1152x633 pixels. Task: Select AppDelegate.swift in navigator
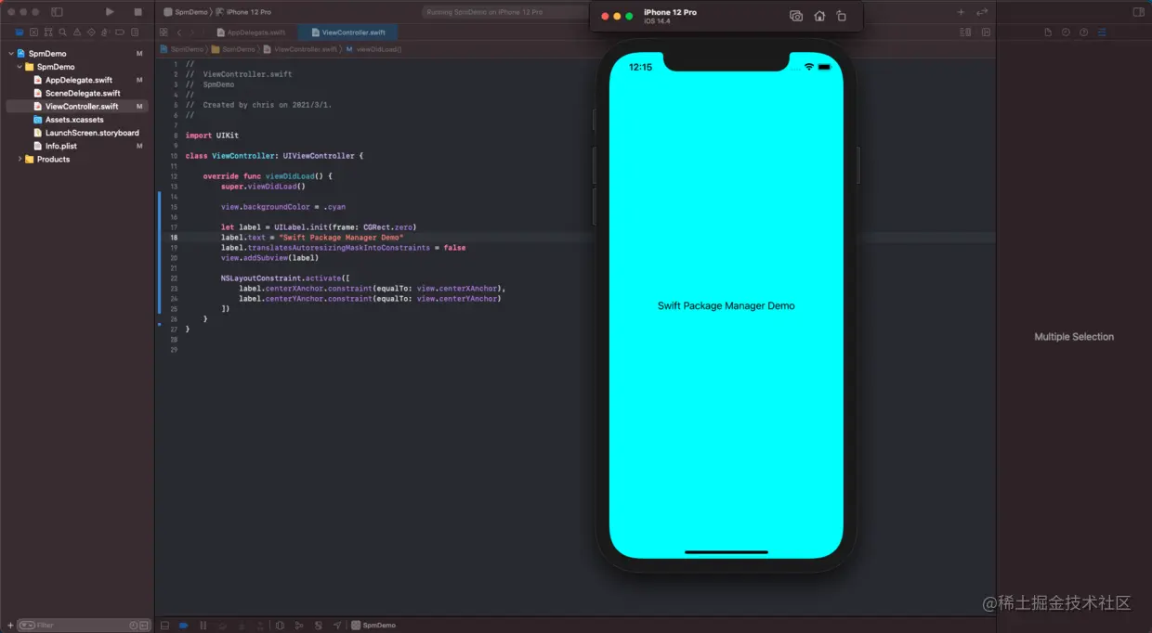click(78, 80)
